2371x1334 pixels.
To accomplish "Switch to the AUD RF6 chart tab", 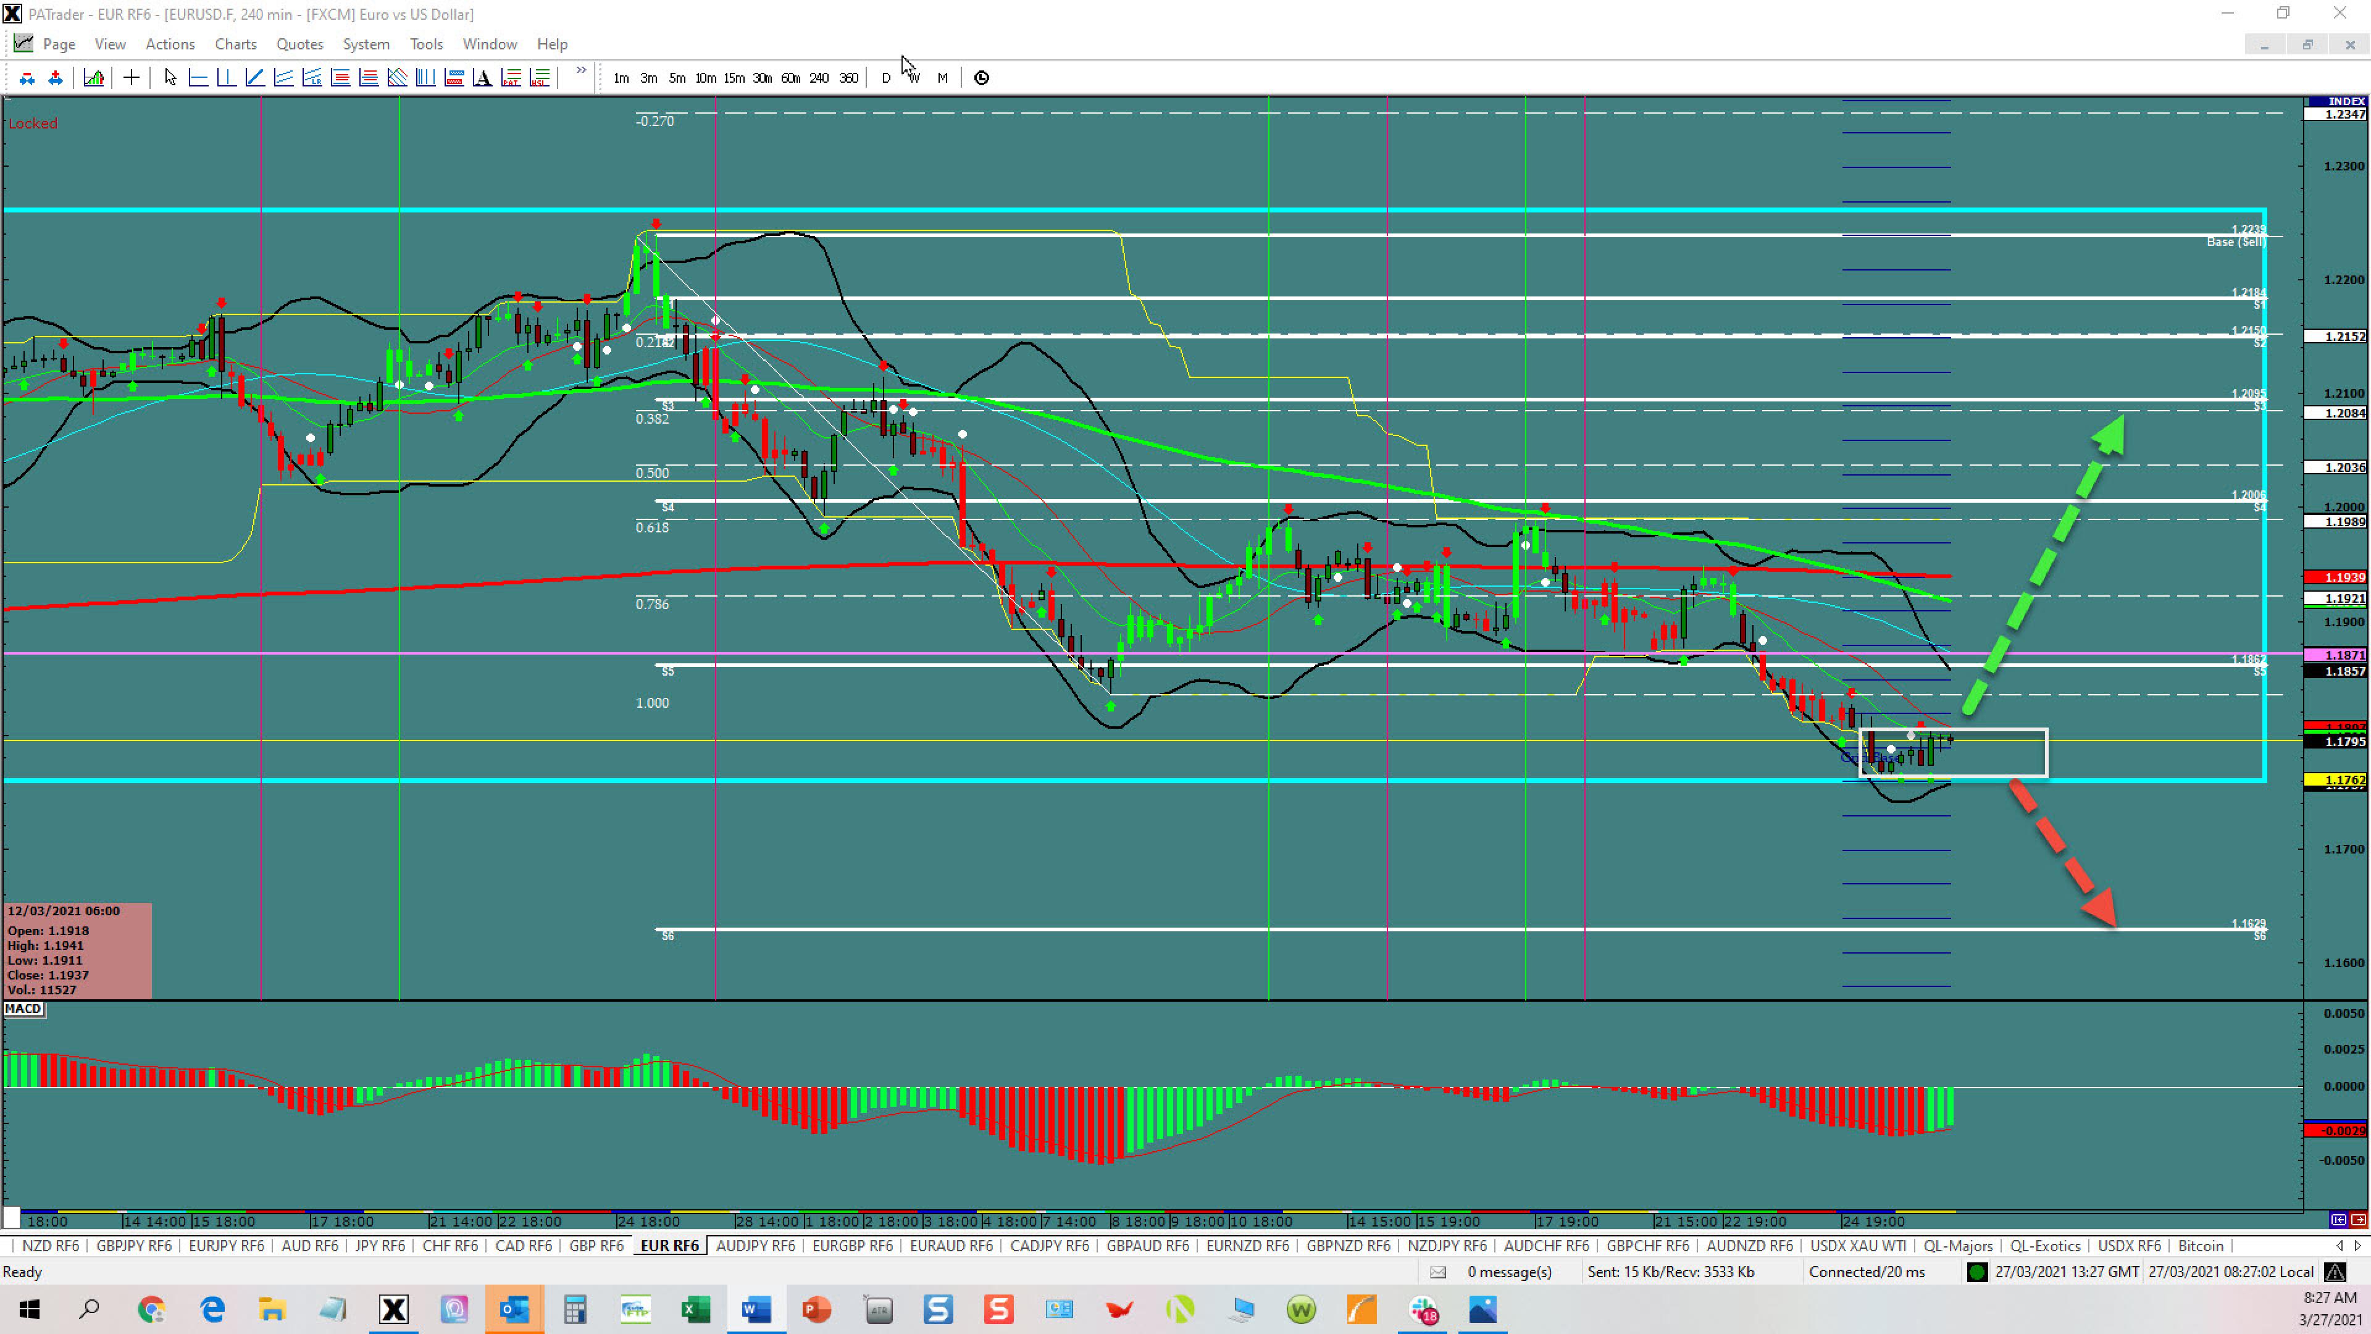I will click(x=310, y=1246).
